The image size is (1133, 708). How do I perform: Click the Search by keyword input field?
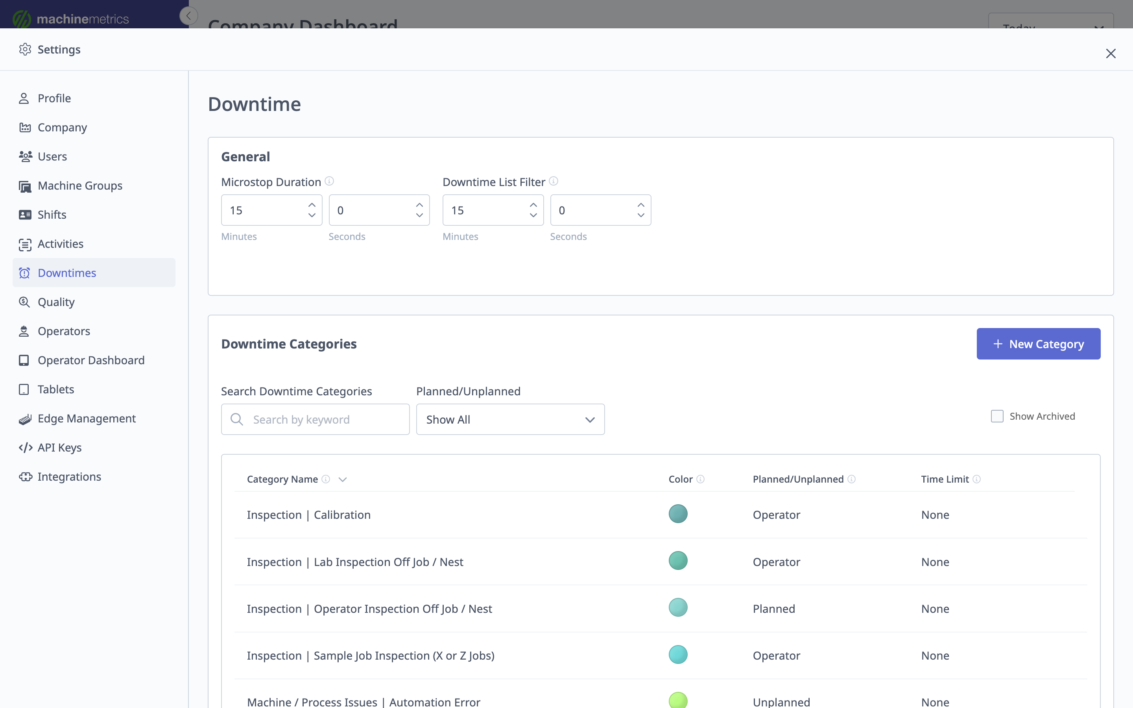coord(315,420)
